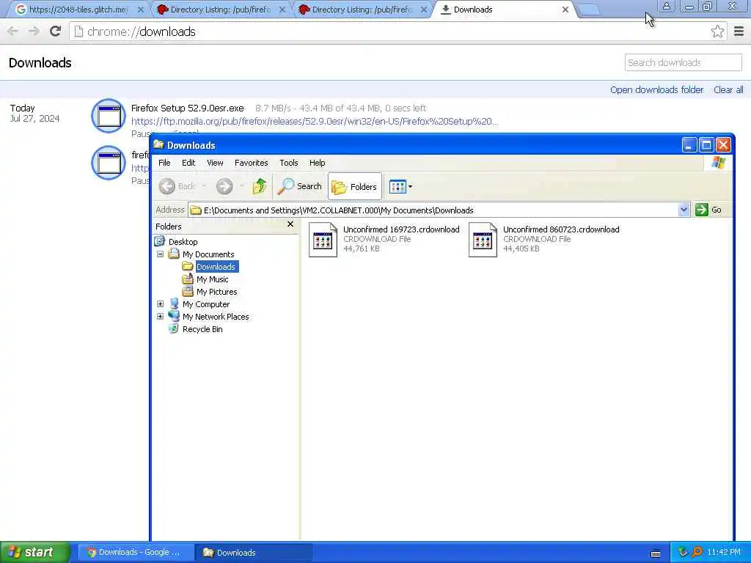Select Unconfirmed 860723.crdownload file icon

(x=483, y=240)
